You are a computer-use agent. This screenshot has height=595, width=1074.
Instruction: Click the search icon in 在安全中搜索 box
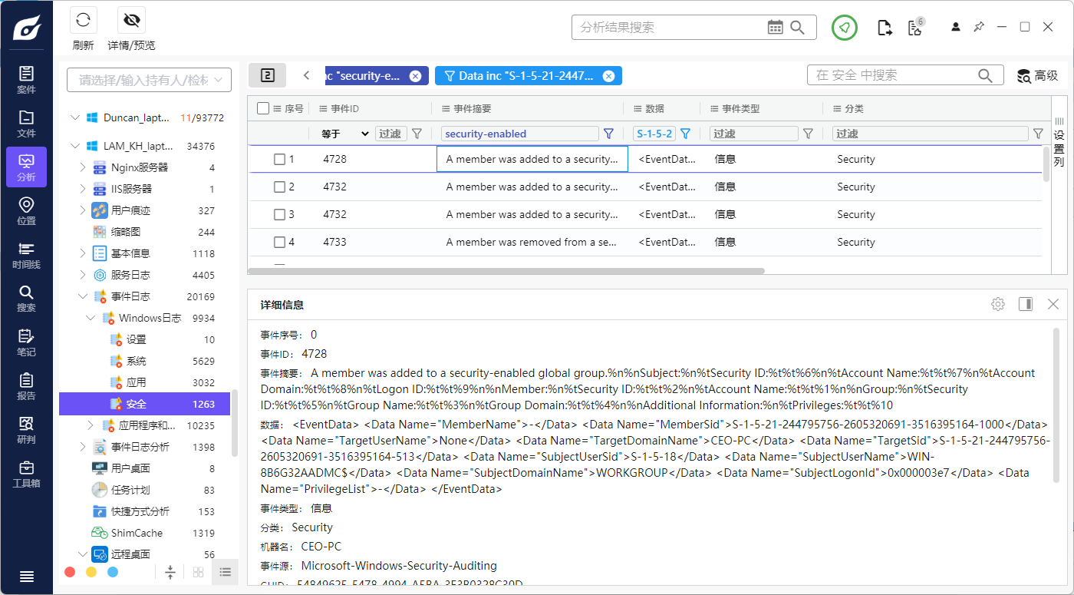(x=985, y=75)
